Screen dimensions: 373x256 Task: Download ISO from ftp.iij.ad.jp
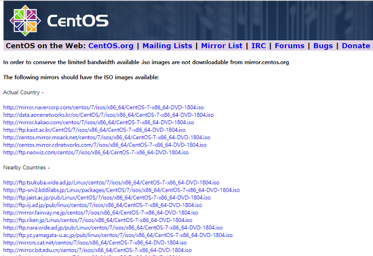pyautogui.click(x=102, y=205)
